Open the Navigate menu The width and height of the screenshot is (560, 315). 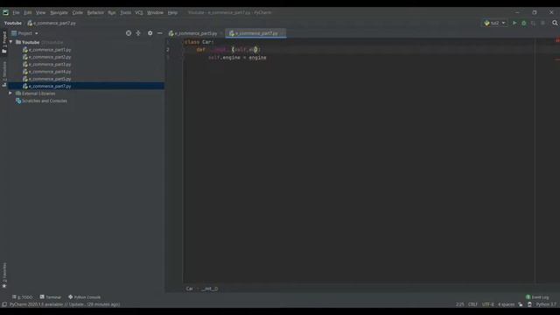[59, 12]
